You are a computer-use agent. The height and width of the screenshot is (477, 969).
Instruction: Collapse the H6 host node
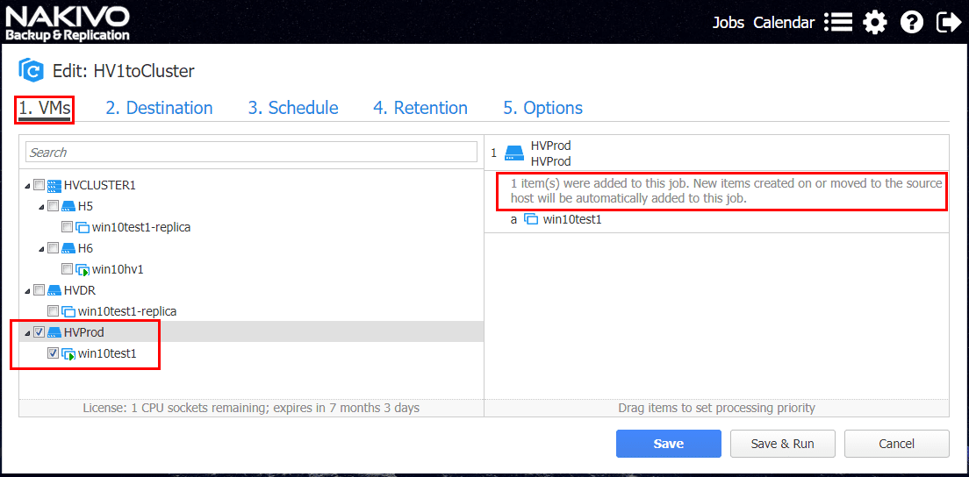point(41,249)
